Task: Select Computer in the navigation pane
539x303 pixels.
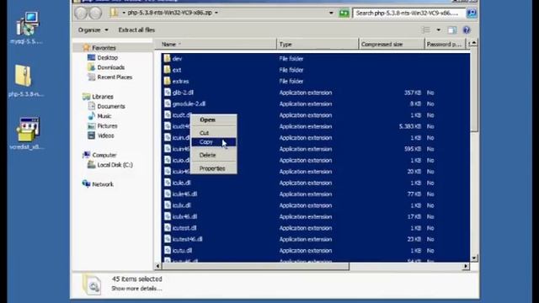Action: (x=104, y=155)
